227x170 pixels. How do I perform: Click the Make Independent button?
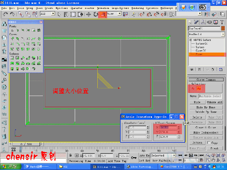[206, 132]
